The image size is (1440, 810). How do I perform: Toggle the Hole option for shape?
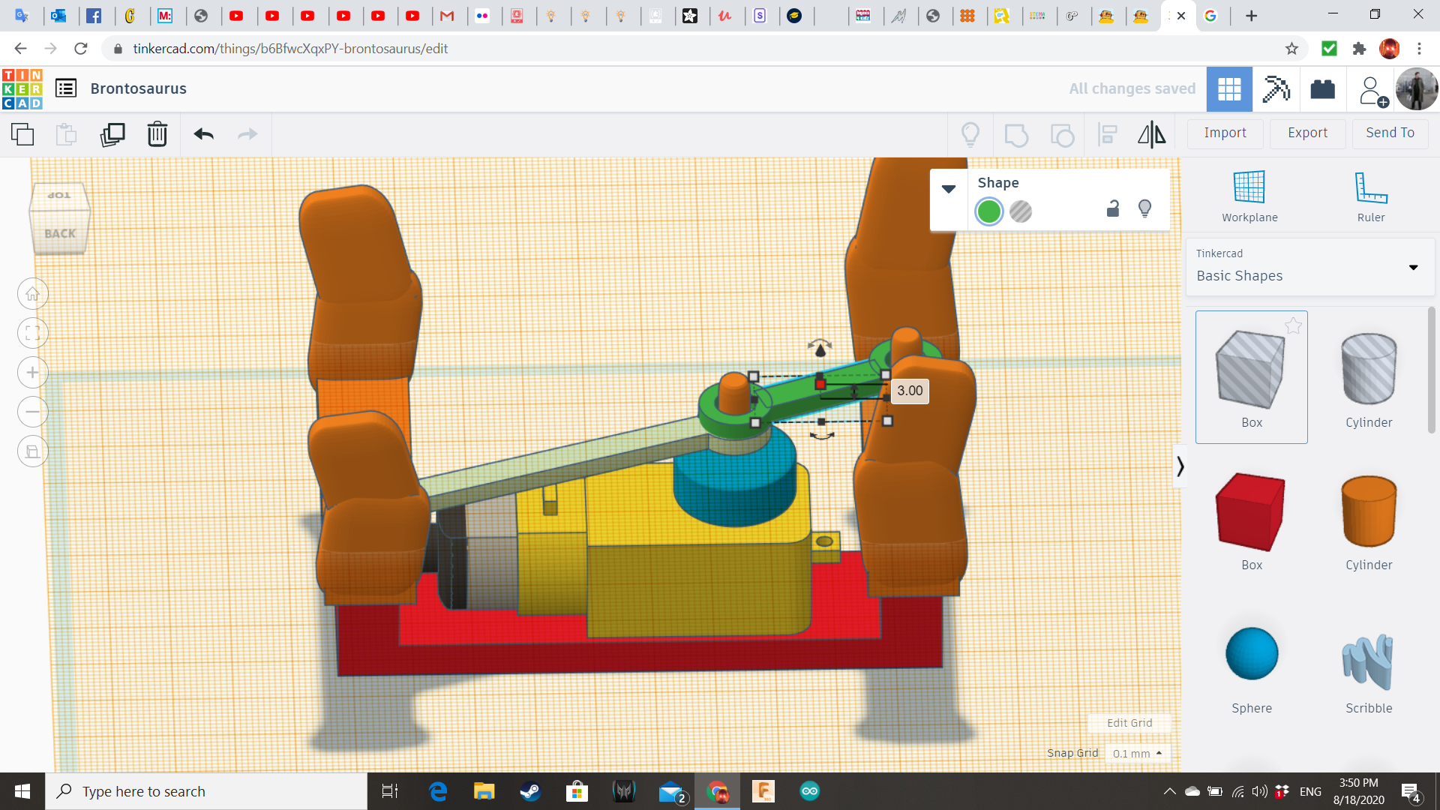coord(1021,212)
